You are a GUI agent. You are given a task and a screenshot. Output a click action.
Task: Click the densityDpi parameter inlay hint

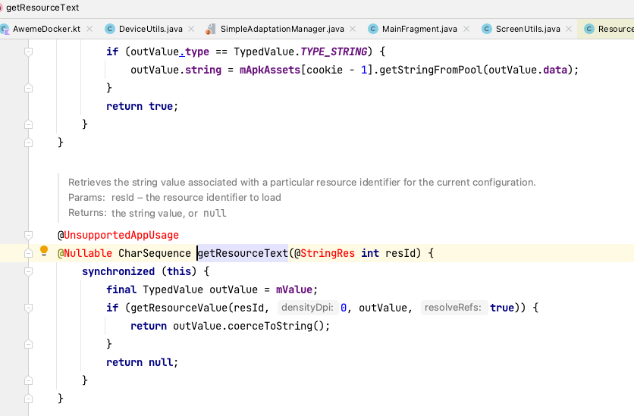click(307, 308)
